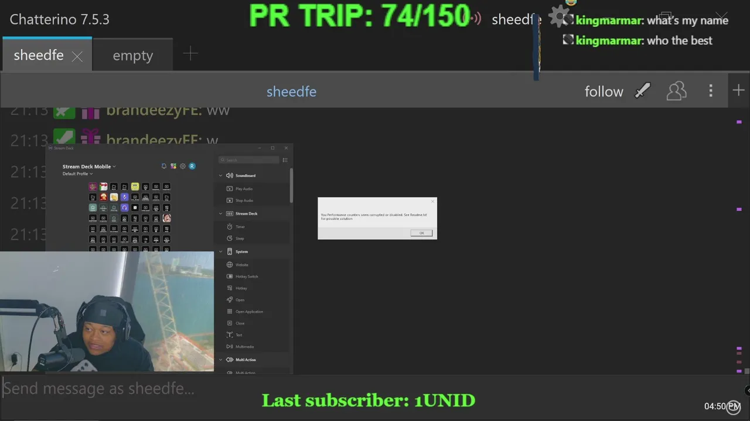Click the laughing face photo key in grid
This screenshot has width=750, height=421.
pos(166,218)
